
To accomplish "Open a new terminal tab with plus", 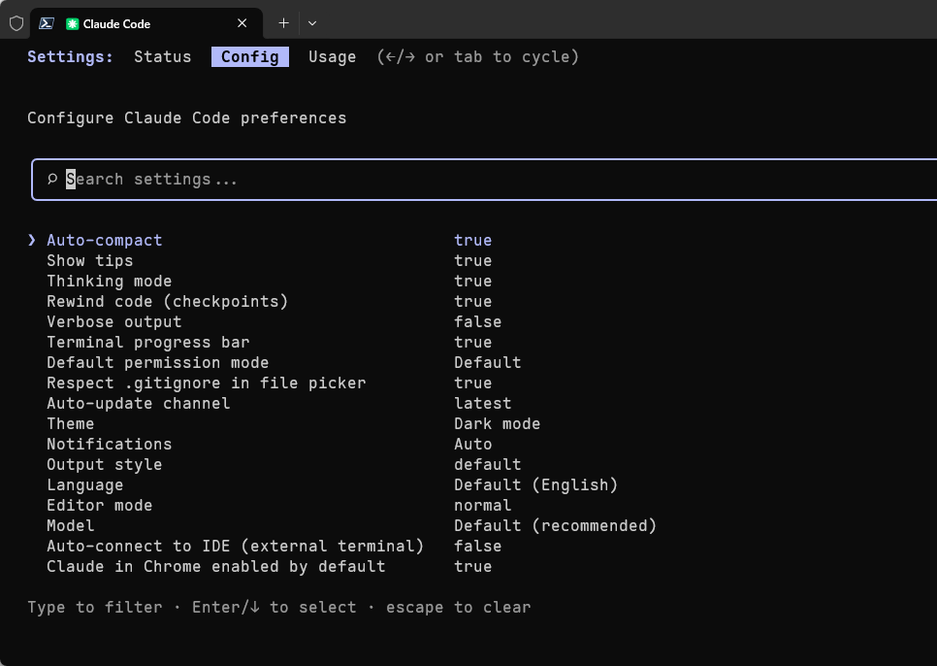I will tap(283, 23).
